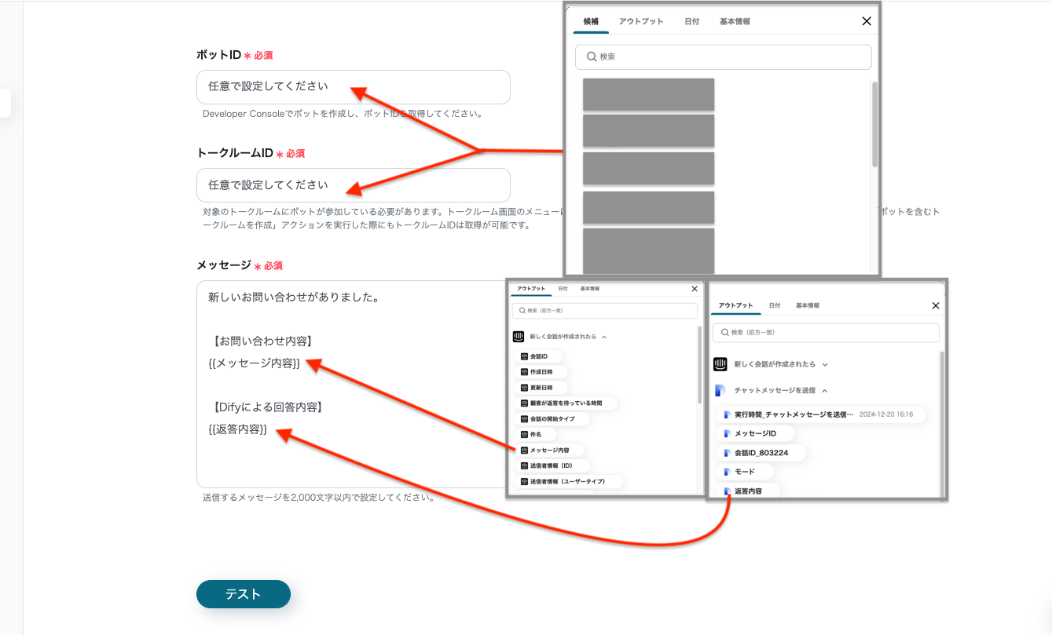
Task: Click the icon on the 更新日時 chip
Action: (x=524, y=388)
